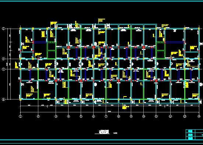Select grid axis bubble 1 at bottom

21,116
